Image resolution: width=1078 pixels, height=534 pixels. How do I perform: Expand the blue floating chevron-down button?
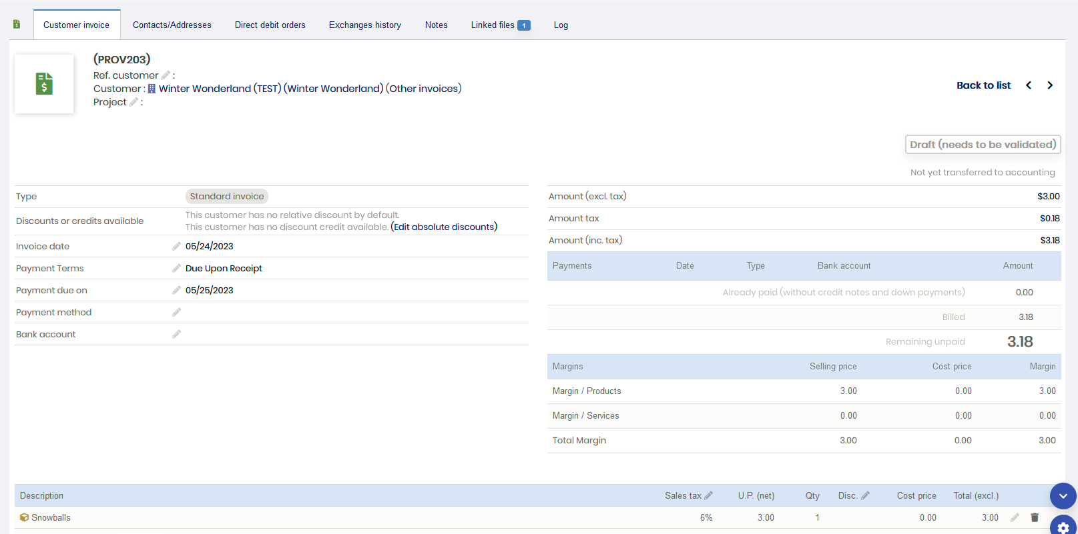[x=1063, y=496]
